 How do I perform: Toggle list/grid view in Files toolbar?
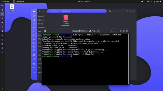tap(114, 11)
